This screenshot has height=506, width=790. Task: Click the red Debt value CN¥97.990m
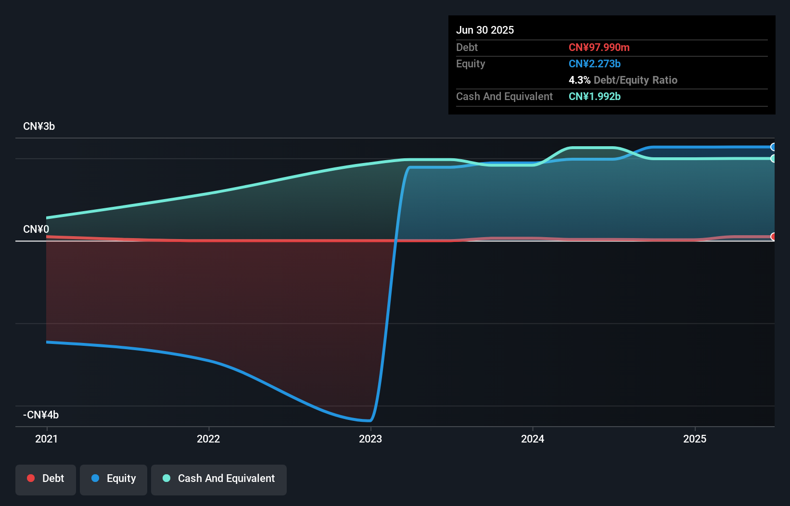tap(599, 47)
